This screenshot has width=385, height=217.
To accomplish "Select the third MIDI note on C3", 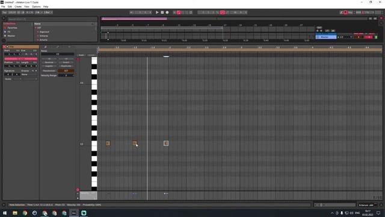I will click(x=166, y=143).
